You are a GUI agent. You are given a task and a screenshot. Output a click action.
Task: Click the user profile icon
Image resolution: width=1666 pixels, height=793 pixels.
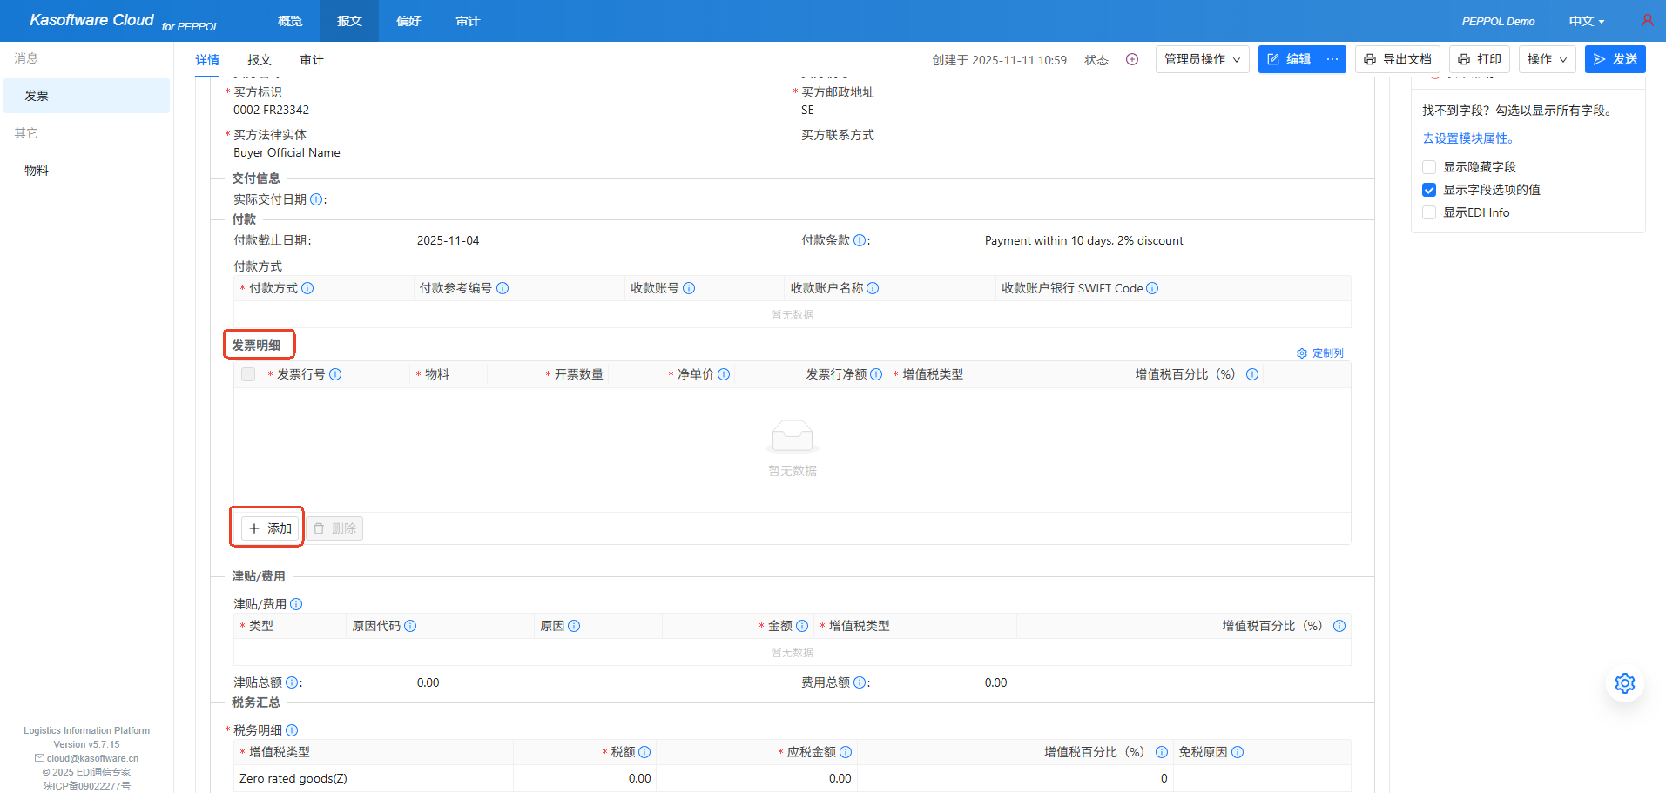tap(1647, 20)
